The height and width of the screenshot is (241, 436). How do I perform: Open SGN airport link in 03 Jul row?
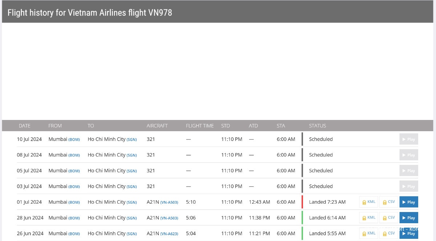(x=132, y=187)
